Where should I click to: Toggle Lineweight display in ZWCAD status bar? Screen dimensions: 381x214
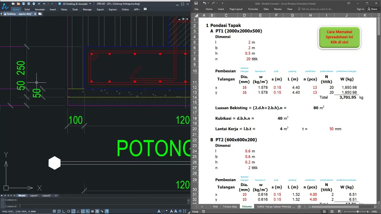tap(92, 211)
